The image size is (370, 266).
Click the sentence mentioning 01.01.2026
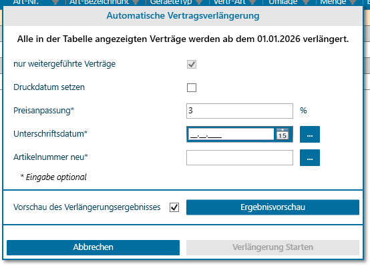(x=183, y=39)
